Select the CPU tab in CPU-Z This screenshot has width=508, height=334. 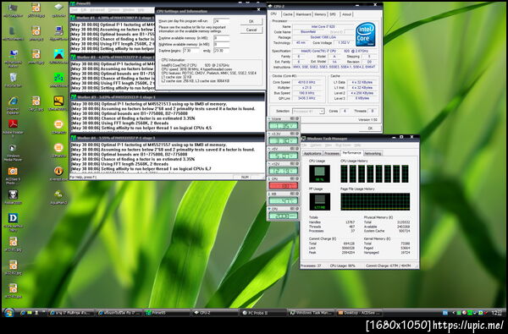click(x=273, y=14)
